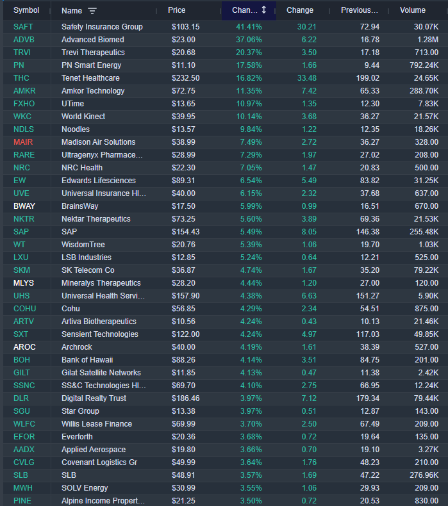Open the GILT ticker symbol

(22, 373)
